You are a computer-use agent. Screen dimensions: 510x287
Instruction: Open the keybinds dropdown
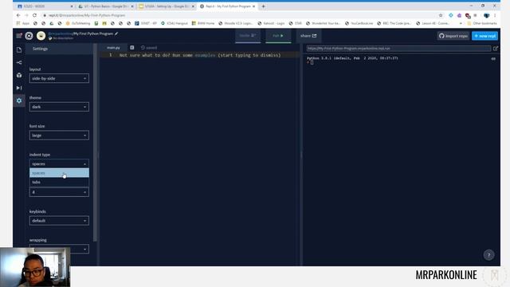pyautogui.click(x=59, y=221)
